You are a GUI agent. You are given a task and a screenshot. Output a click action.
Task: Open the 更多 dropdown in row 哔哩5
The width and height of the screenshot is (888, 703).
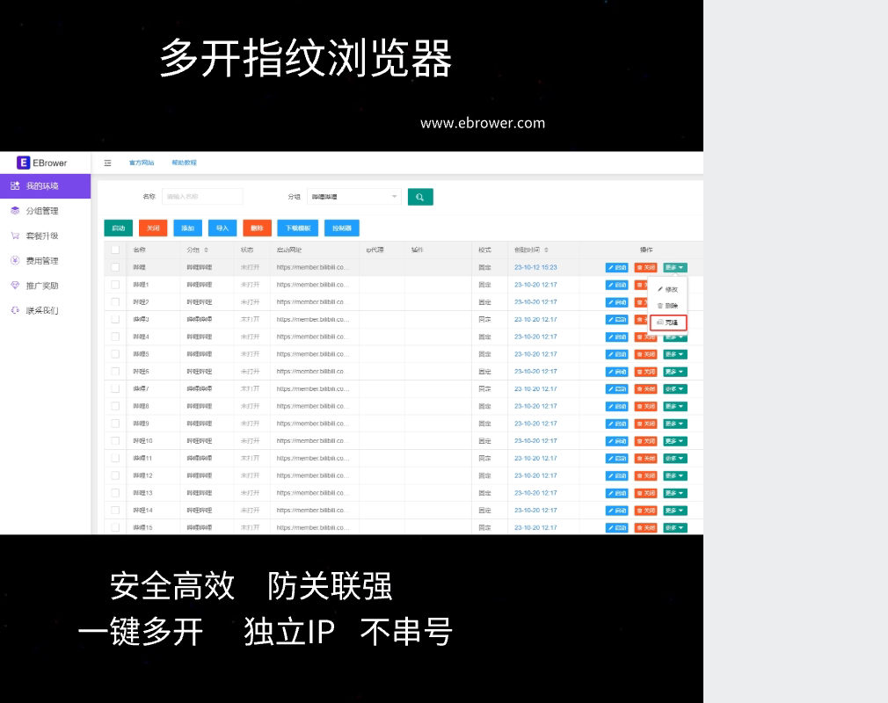[x=675, y=354]
